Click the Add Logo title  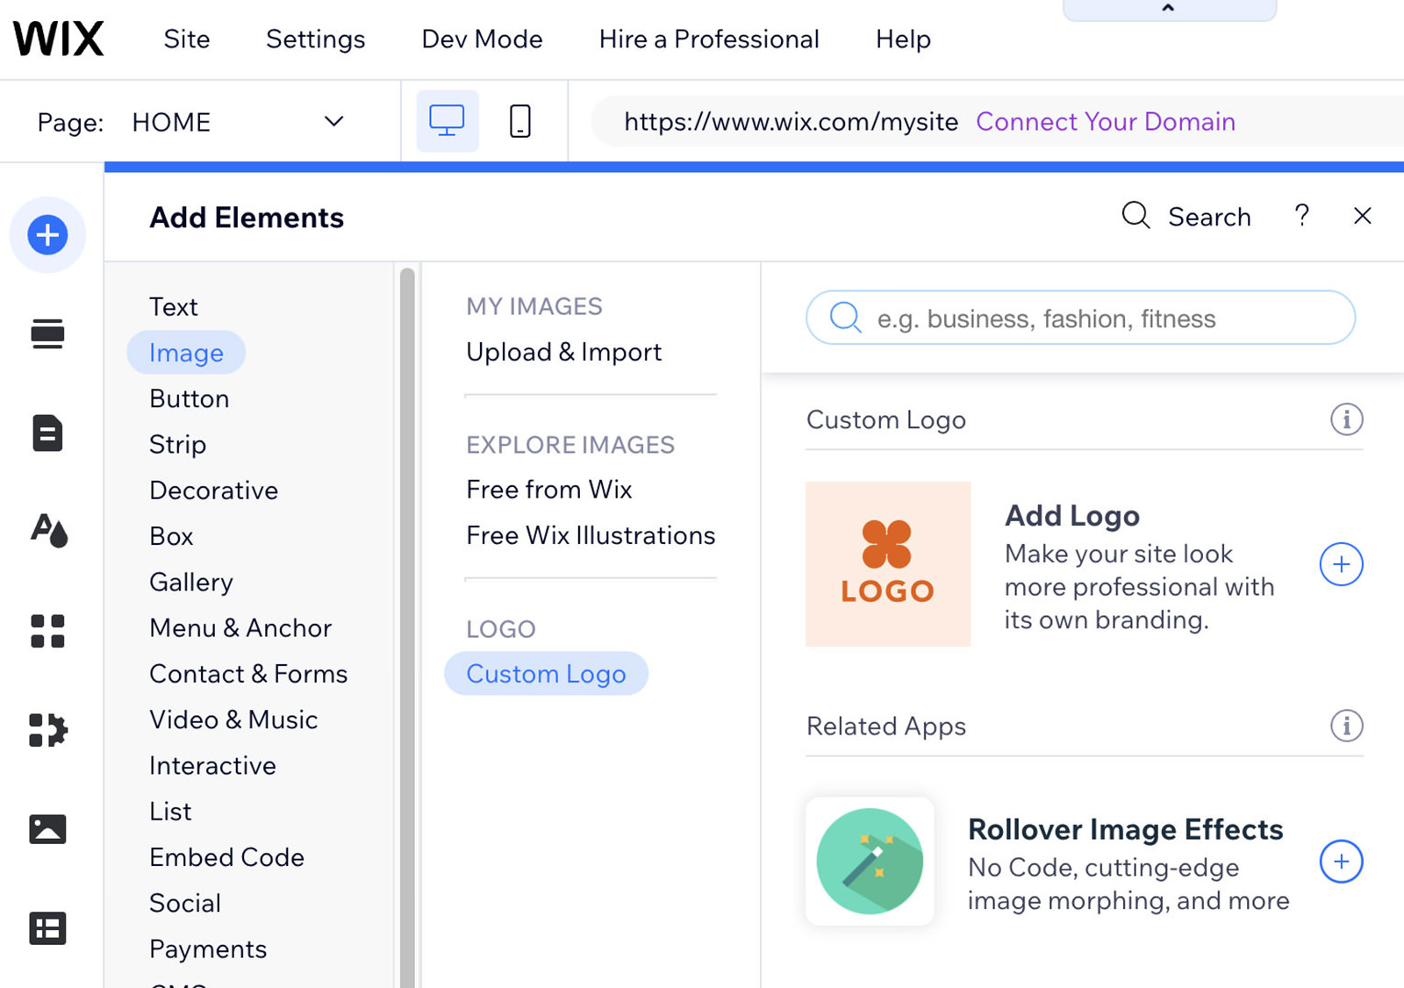click(x=1072, y=516)
